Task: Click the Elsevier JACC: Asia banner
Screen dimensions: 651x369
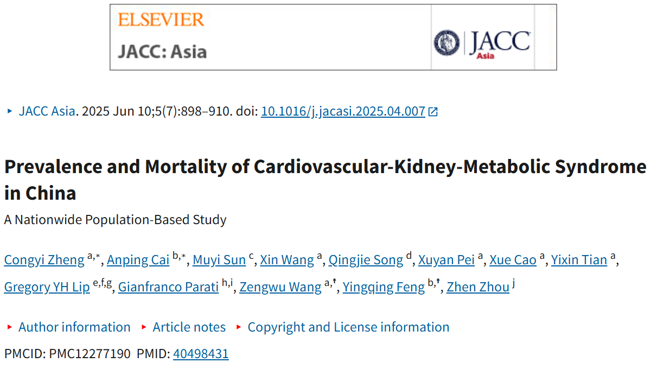Action: [x=270, y=37]
